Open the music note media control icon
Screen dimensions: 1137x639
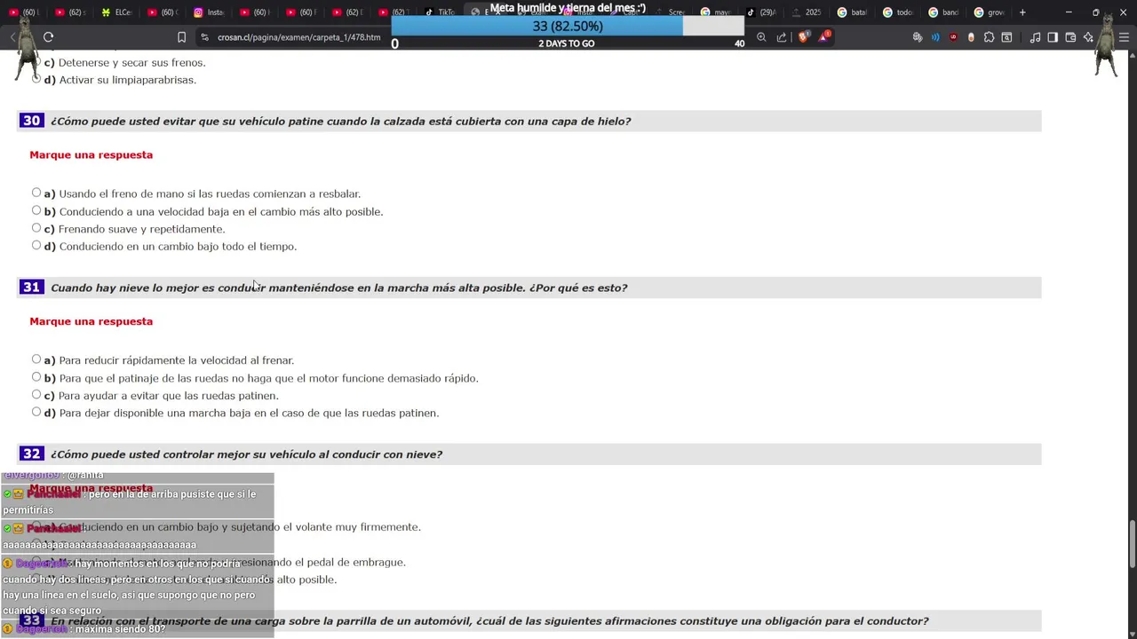1035,37
